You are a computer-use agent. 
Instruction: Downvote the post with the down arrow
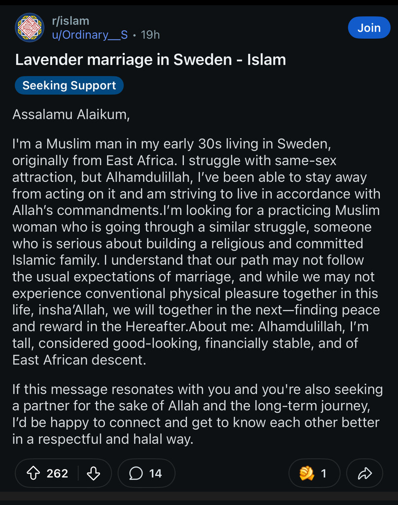tap(93, 473)
